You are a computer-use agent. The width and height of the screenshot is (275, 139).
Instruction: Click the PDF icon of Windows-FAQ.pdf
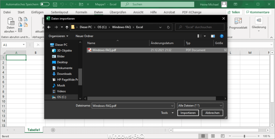click(90, 50)
